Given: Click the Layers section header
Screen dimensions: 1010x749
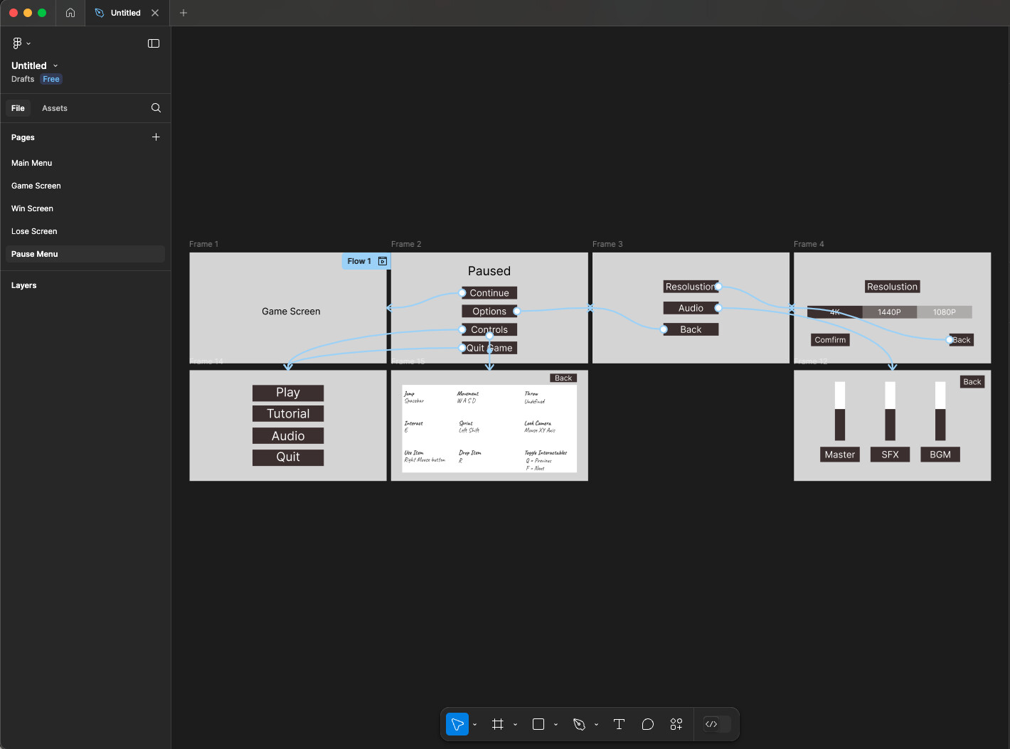Looking at the screenshot, I should [24, 285].
